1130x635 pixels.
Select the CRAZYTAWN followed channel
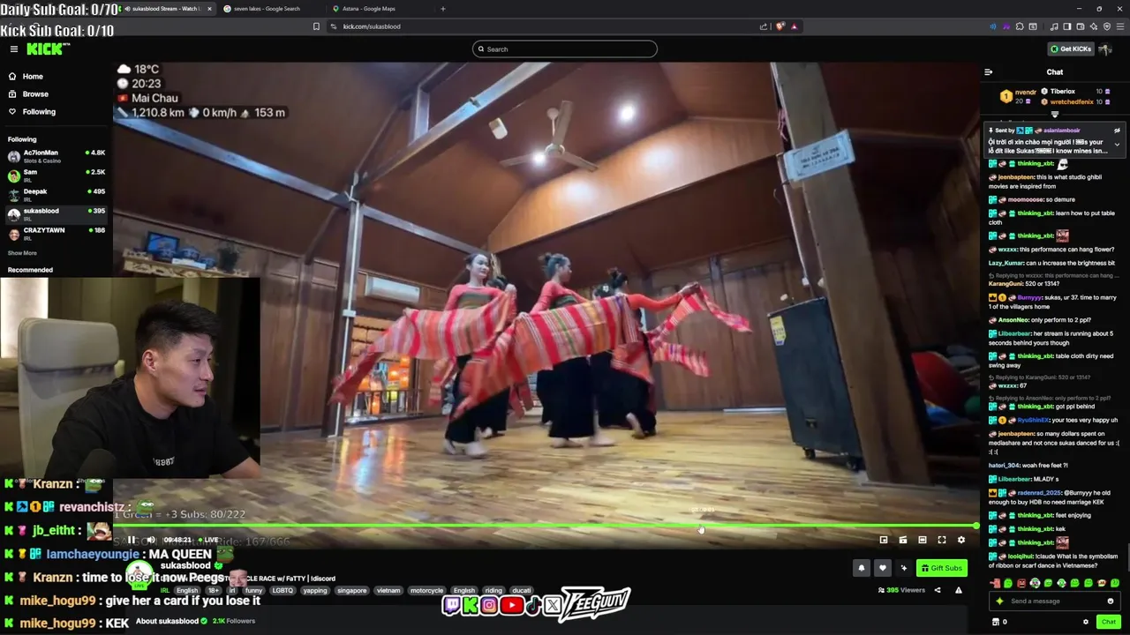tap(56, 234)
